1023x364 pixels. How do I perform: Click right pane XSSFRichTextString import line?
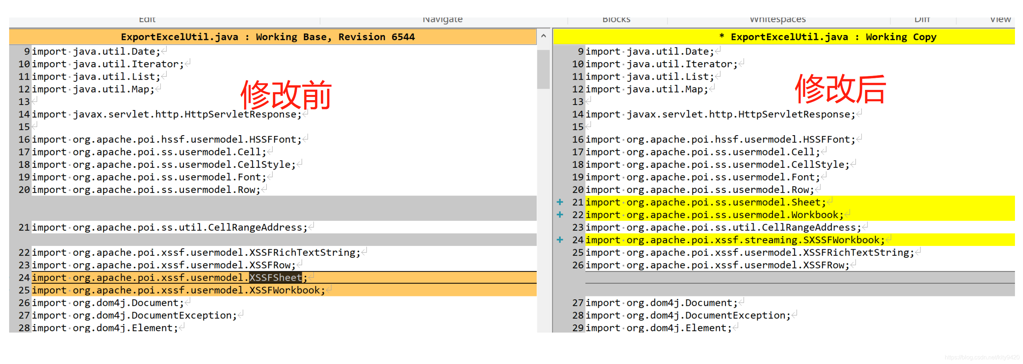[750, 253]
